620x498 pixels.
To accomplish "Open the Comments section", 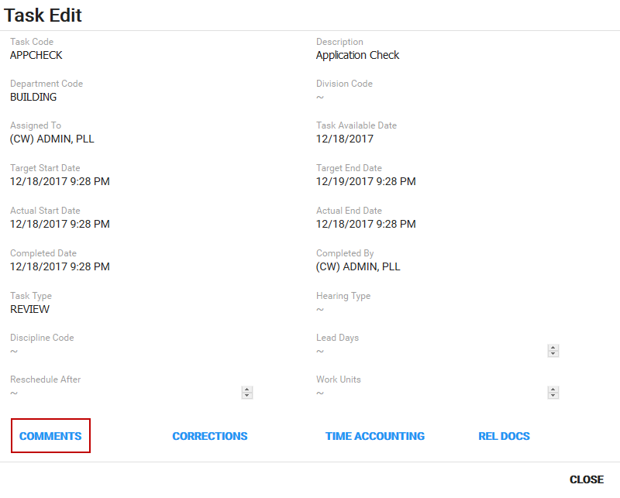I will (50, 436).
